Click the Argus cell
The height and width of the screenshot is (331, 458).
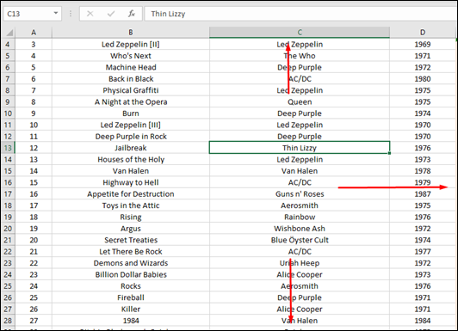tap(131, 229)
